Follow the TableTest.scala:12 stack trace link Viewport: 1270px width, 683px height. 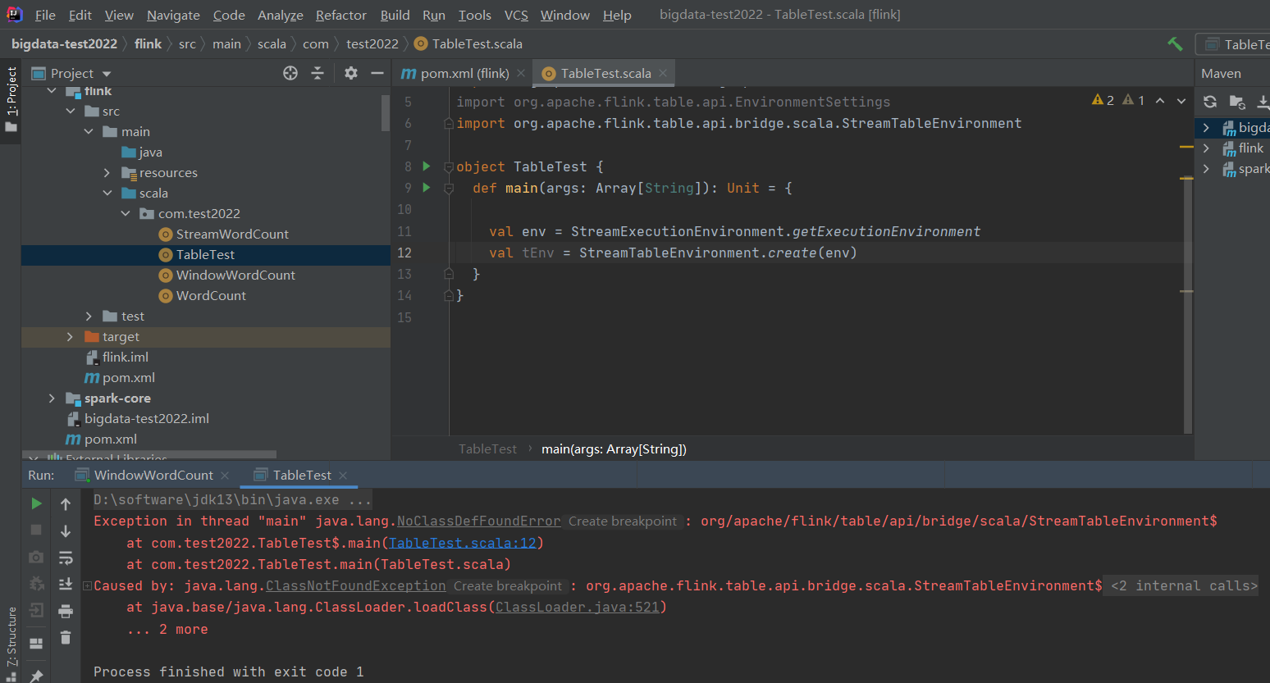462,543
